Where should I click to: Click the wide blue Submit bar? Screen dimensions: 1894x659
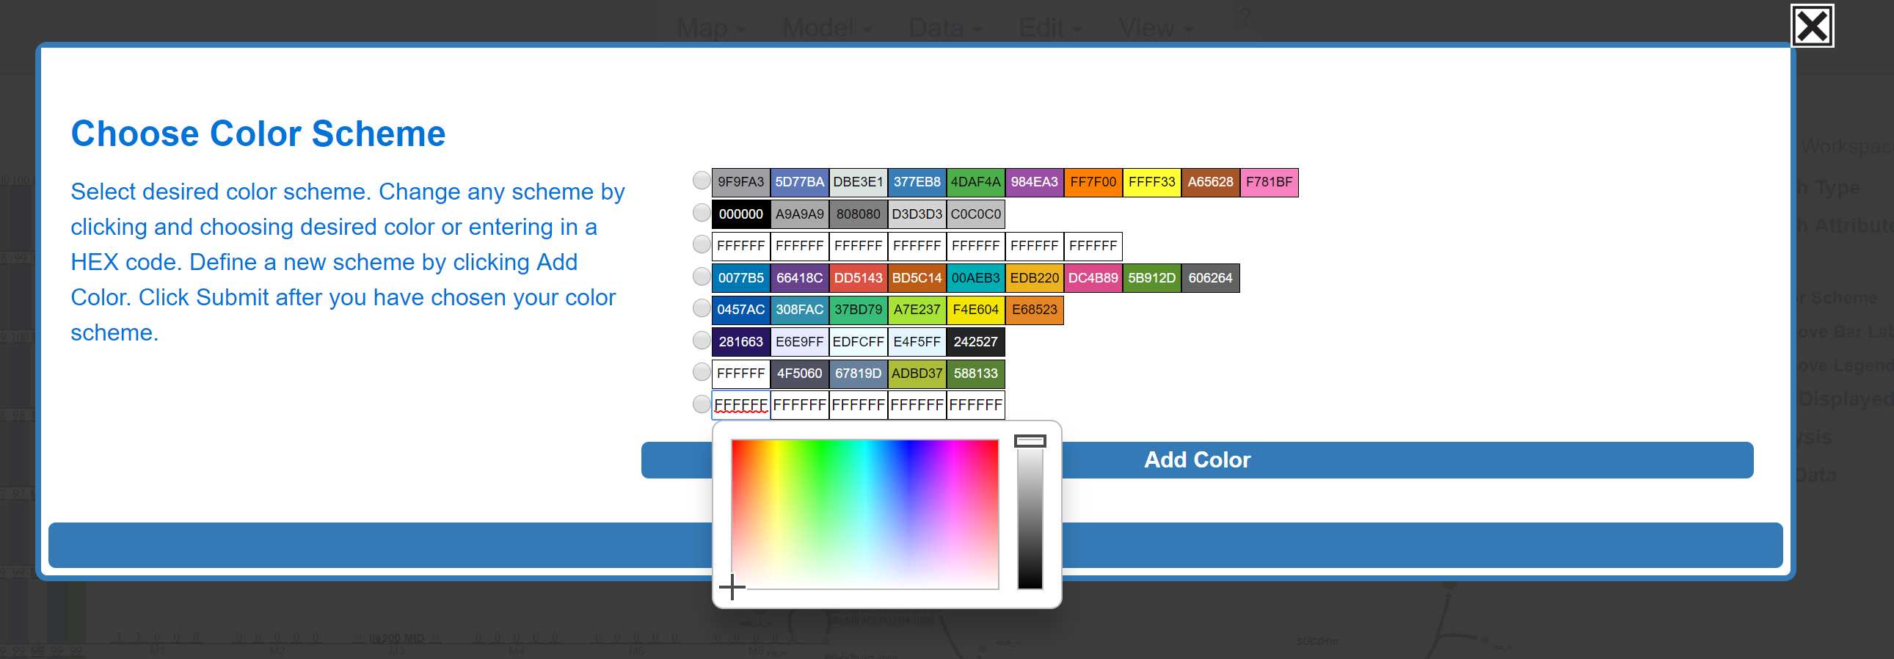point(915,545)
